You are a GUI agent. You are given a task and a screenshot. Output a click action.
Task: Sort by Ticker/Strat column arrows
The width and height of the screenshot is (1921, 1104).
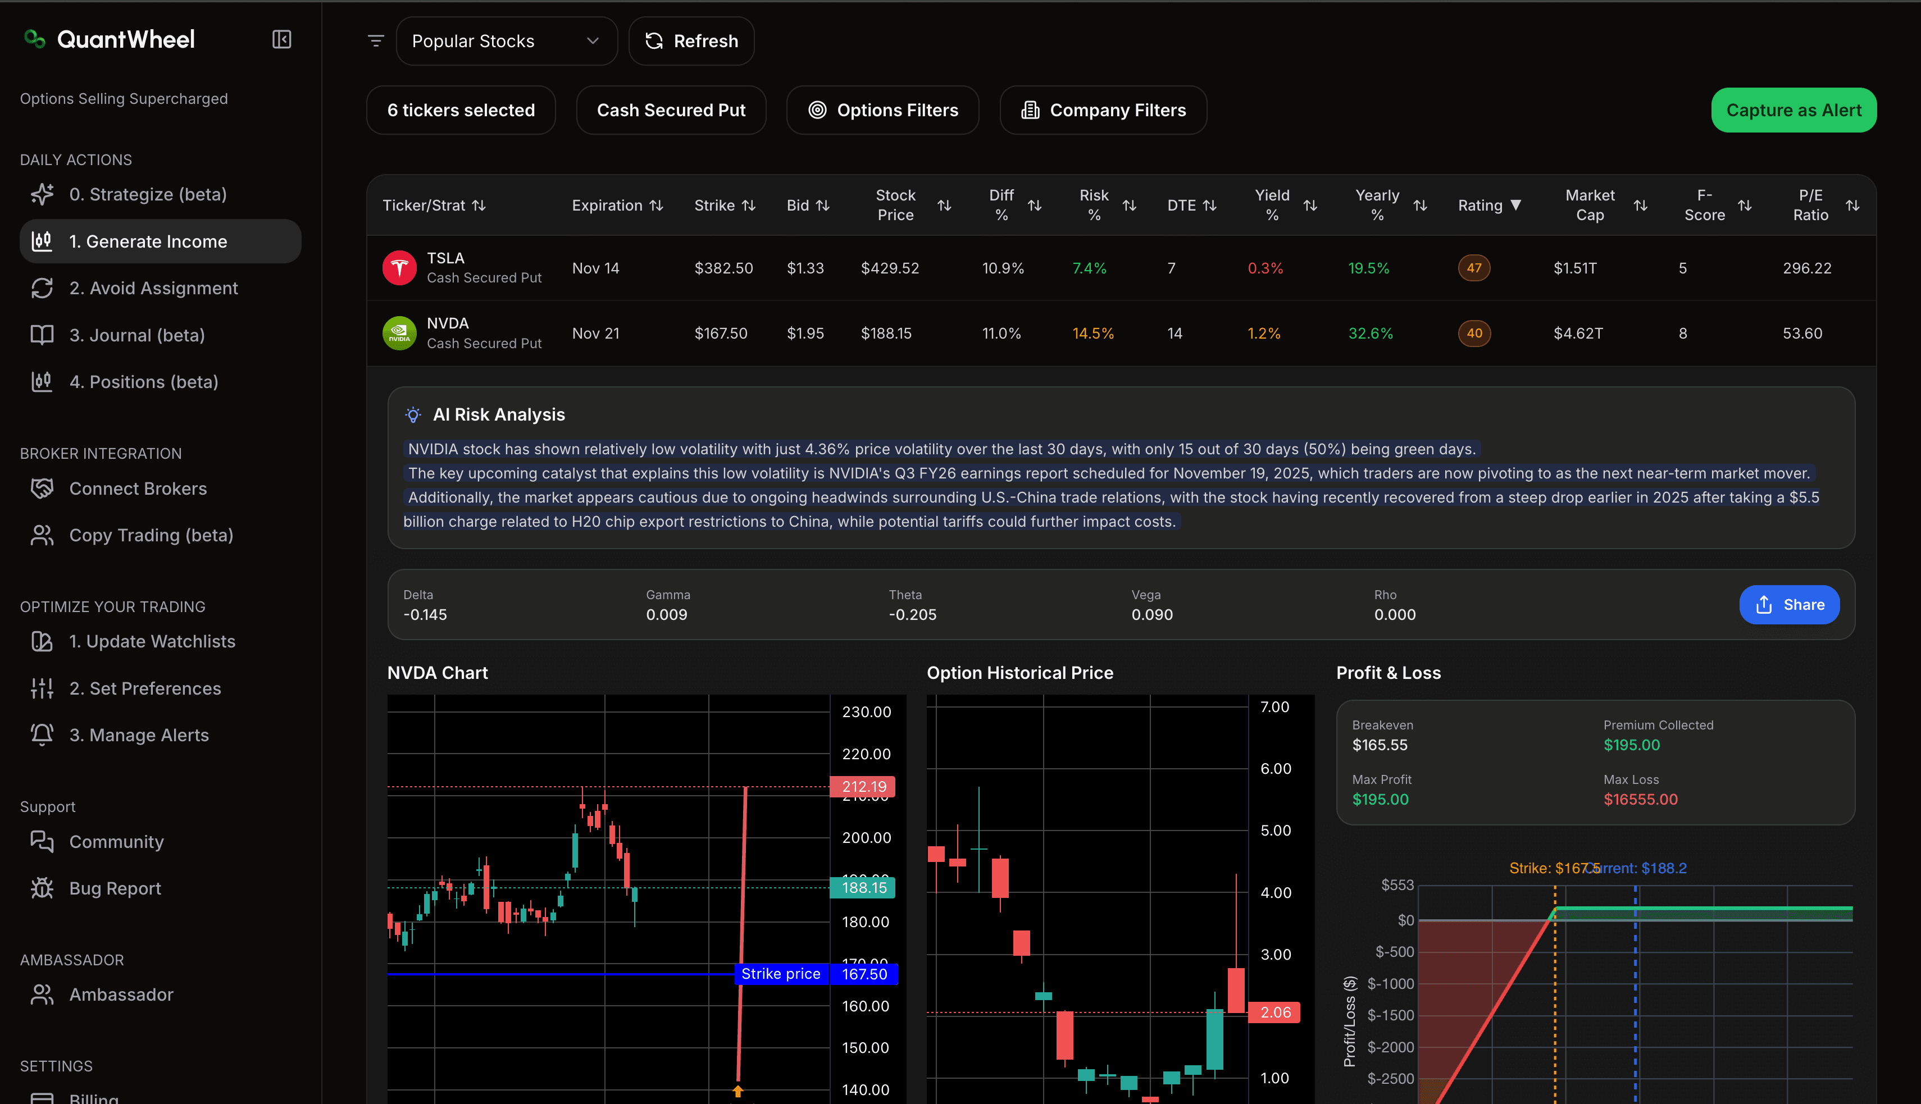479,206
